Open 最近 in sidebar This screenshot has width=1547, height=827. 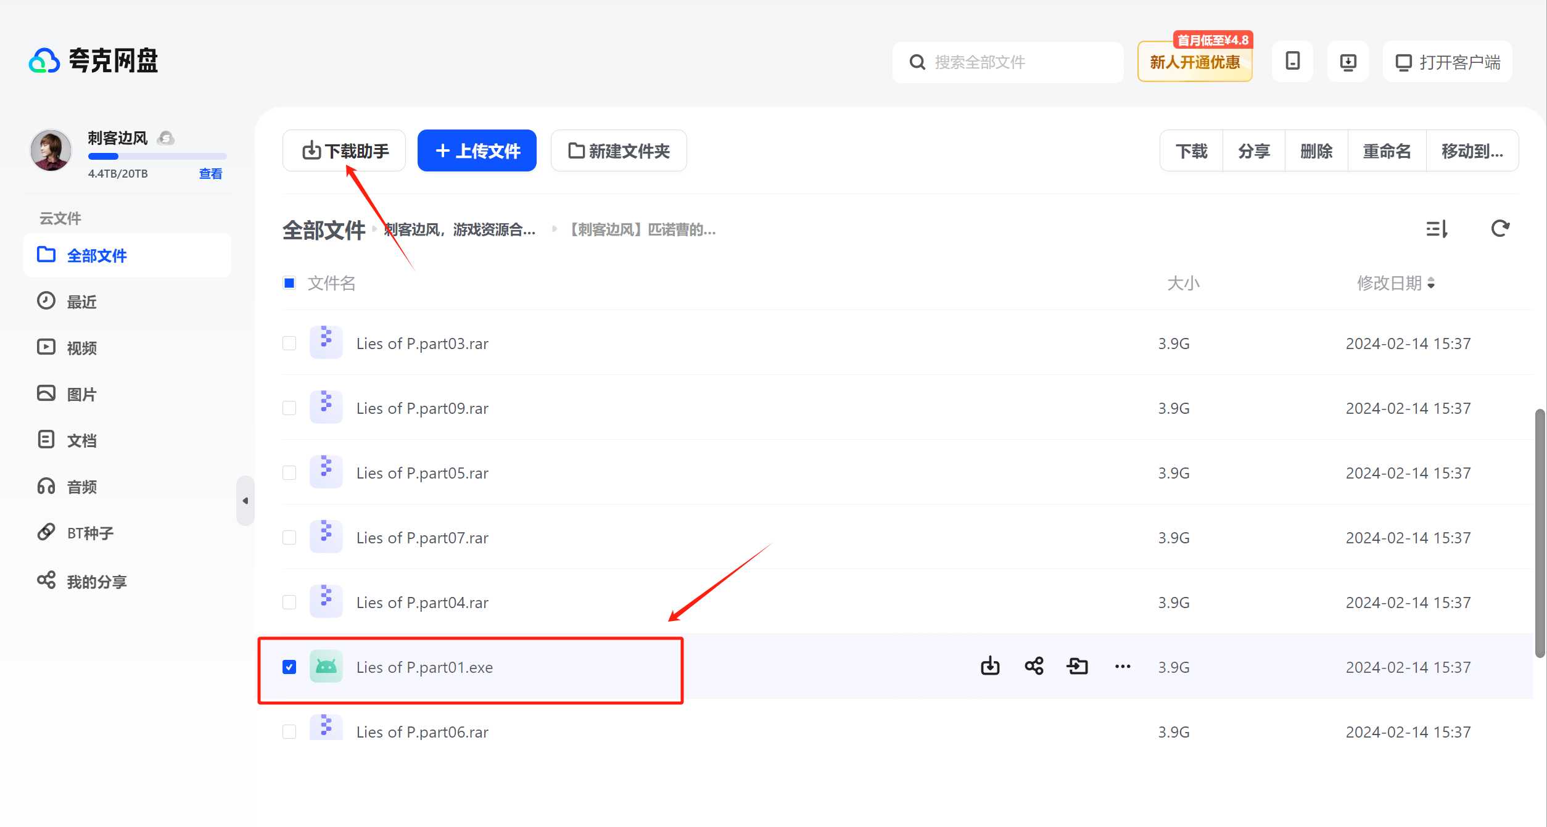click(x=127, y=302)
